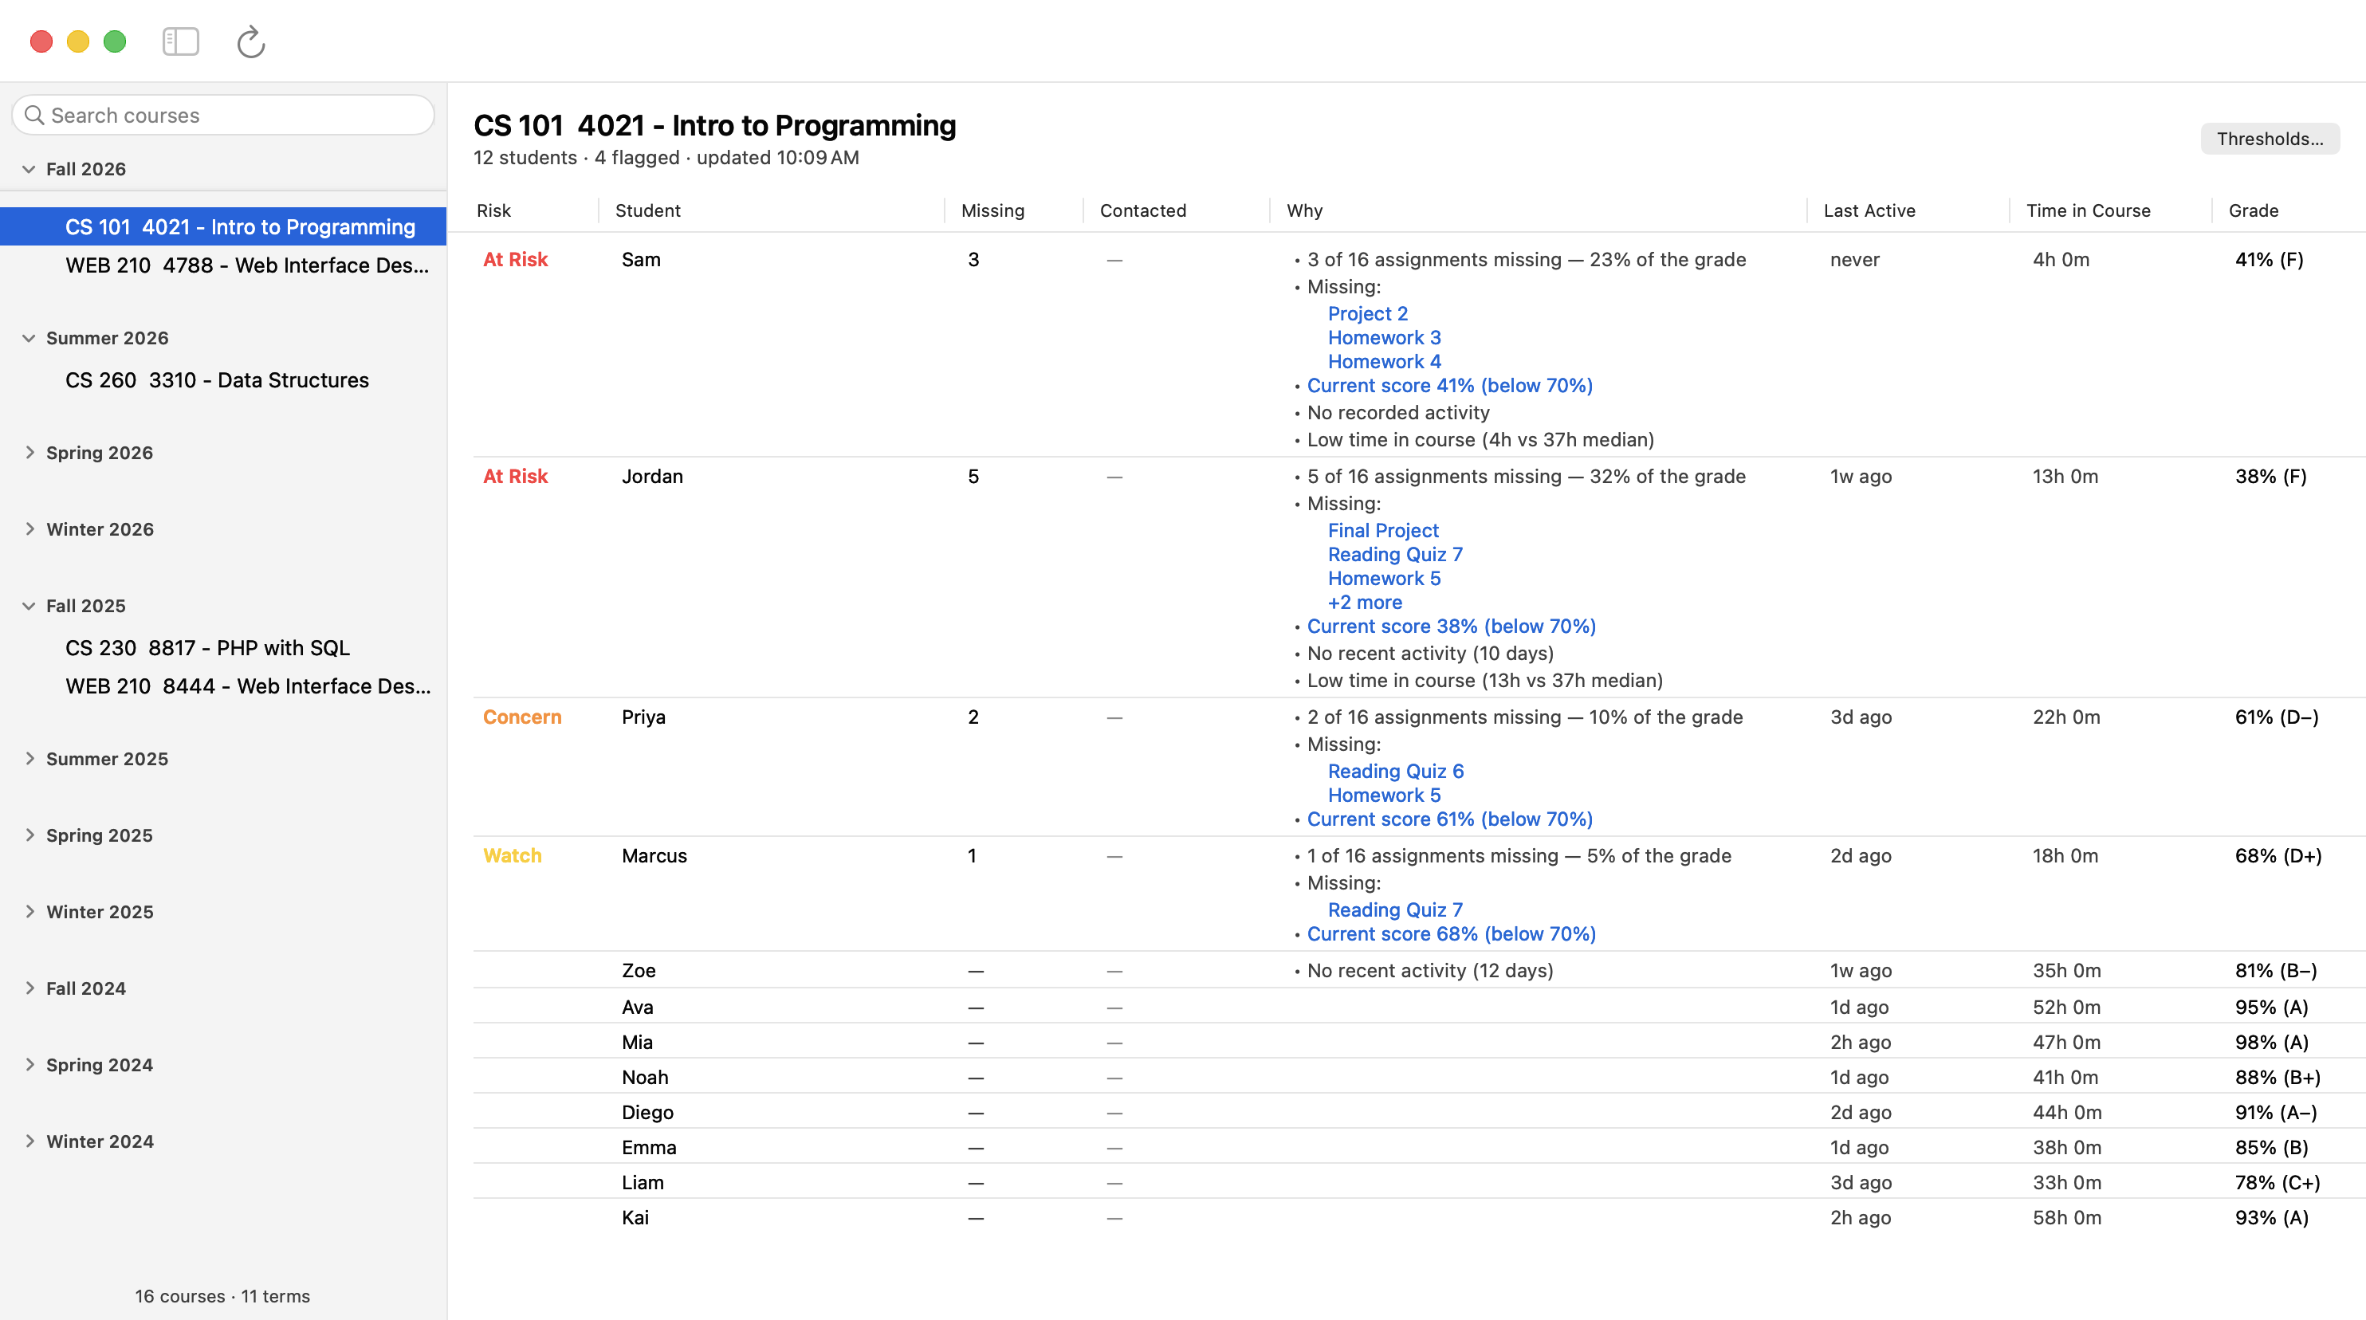Select student Noah in the table
The height and width of the screenshot is (1320, 2366).
645,1078
